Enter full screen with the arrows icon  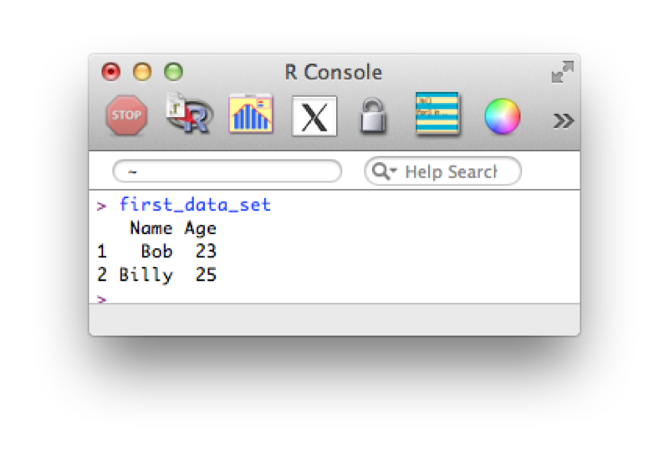(x=562, y=72)
